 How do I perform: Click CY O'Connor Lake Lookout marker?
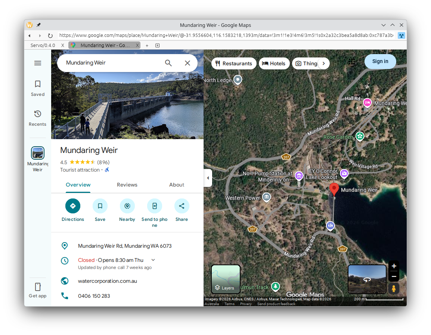pyautogui.click(x=344, y=173)
